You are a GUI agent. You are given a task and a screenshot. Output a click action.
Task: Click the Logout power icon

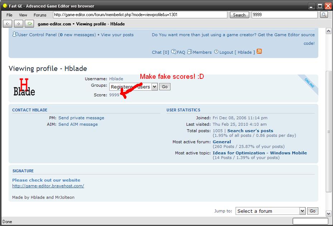216,52
